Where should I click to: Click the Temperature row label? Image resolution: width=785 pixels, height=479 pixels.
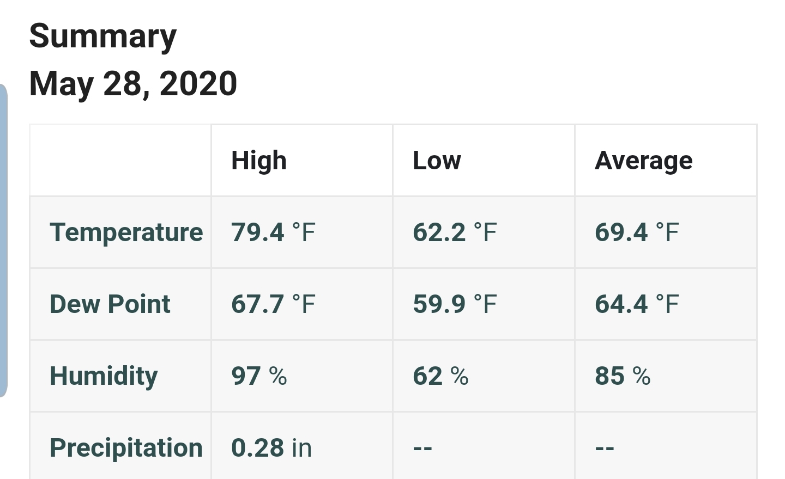pos(126,232)
